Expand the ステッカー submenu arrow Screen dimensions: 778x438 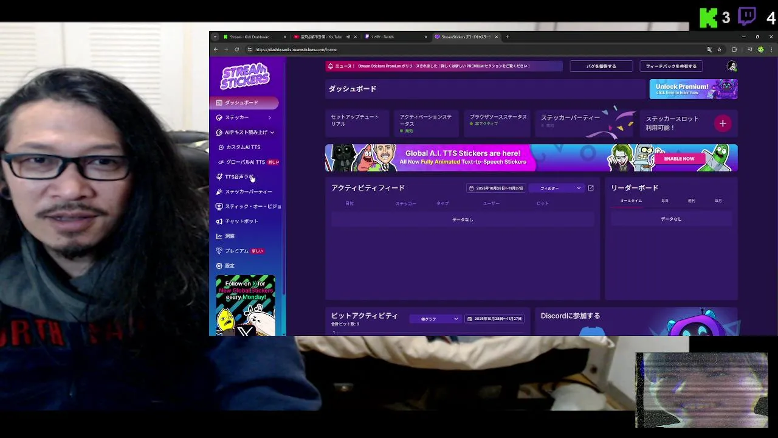click(269, 117)
